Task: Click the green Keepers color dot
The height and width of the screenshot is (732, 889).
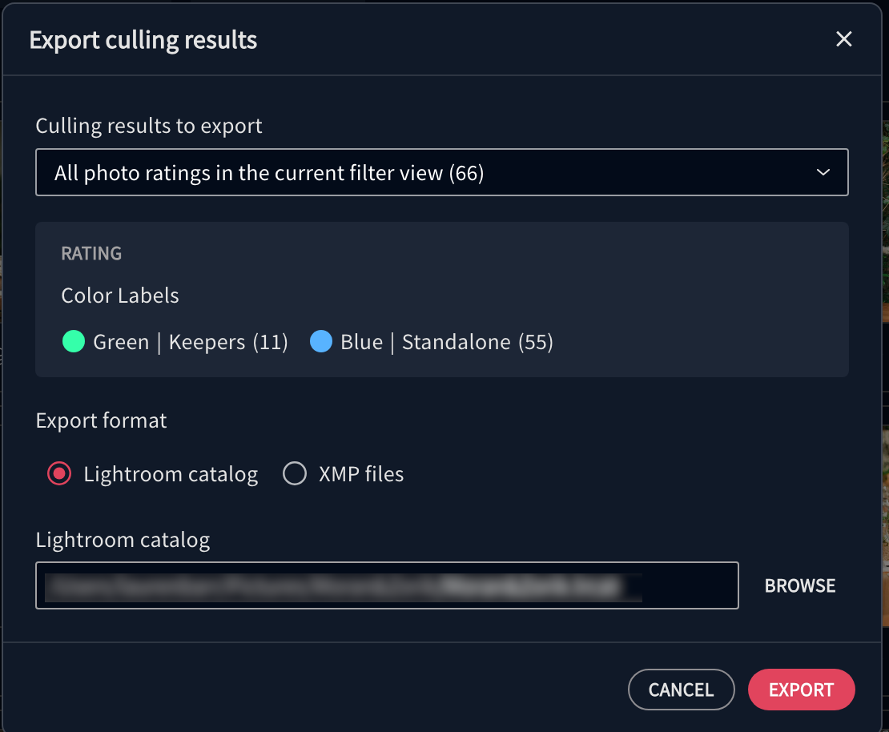Action: tap(73, 341)
